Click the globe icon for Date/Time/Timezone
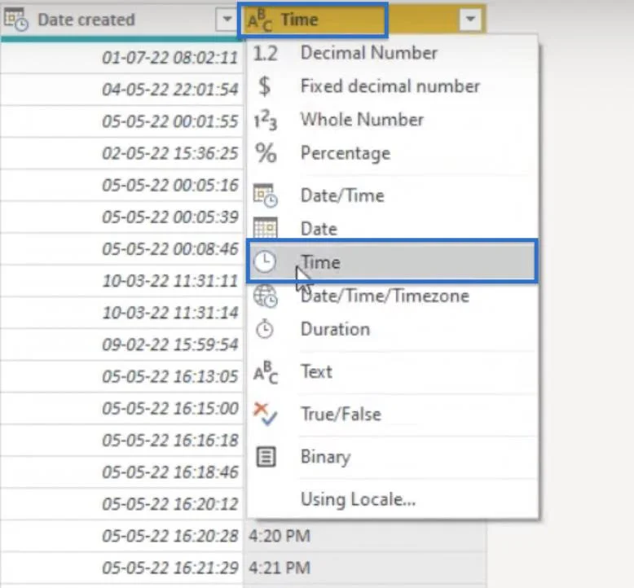 coord(265,296)
